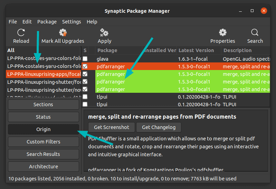This screenshot has height=189, width=276.
Task: Toggle the glava package checkbox
Action: pyautogui.click(x=85, y=59)
